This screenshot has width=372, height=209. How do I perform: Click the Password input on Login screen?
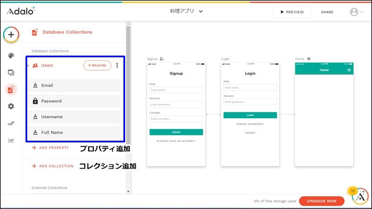250,102
